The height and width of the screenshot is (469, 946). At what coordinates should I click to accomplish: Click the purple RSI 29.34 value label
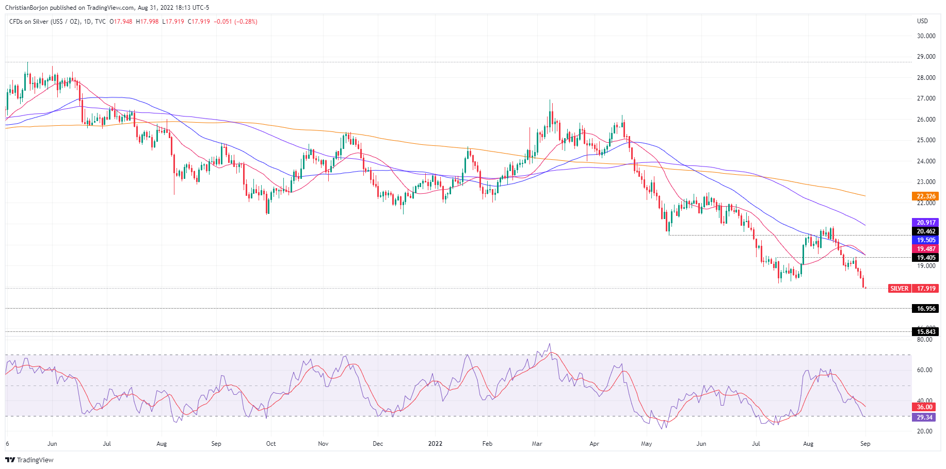pos(924,417)
